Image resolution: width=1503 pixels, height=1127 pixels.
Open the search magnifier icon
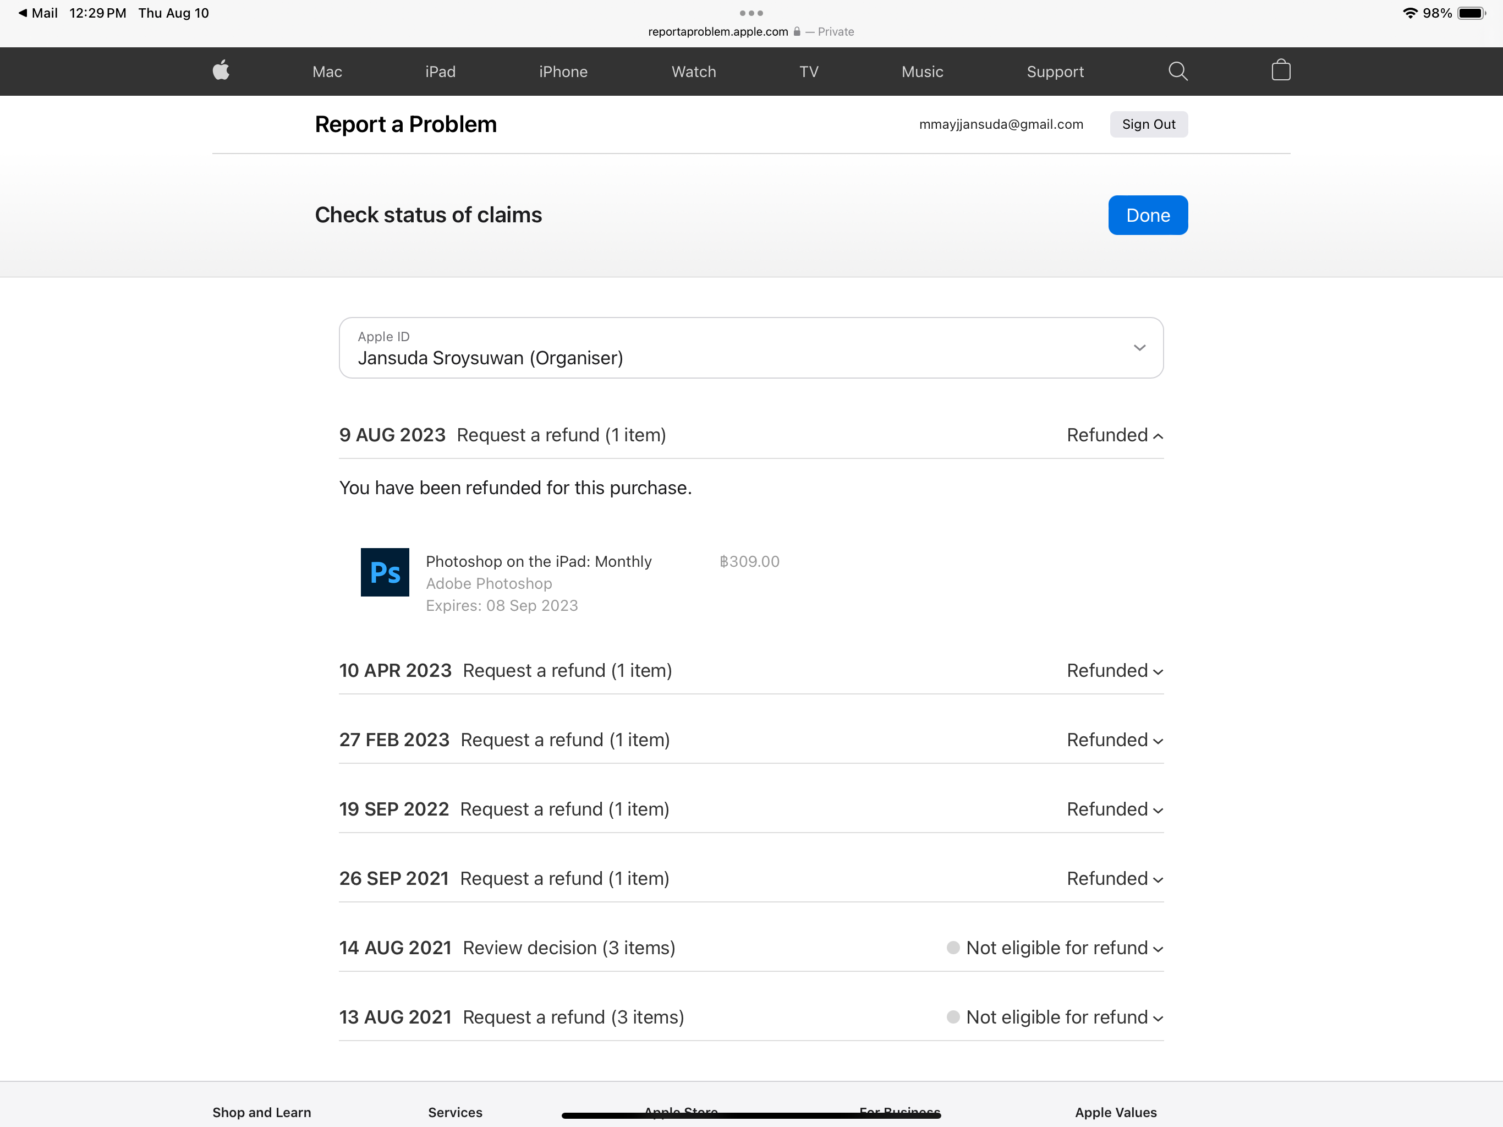[1177, 70]
